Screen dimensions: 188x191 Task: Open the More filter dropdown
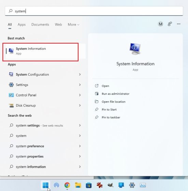tap(73, 25)
